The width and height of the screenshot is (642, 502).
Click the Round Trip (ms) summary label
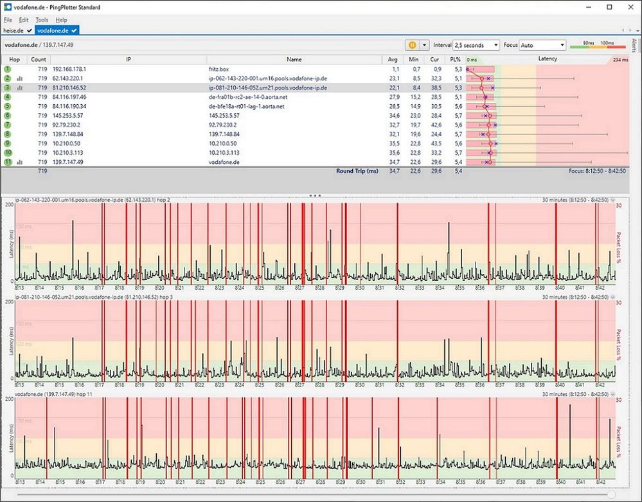click(357, 171)
